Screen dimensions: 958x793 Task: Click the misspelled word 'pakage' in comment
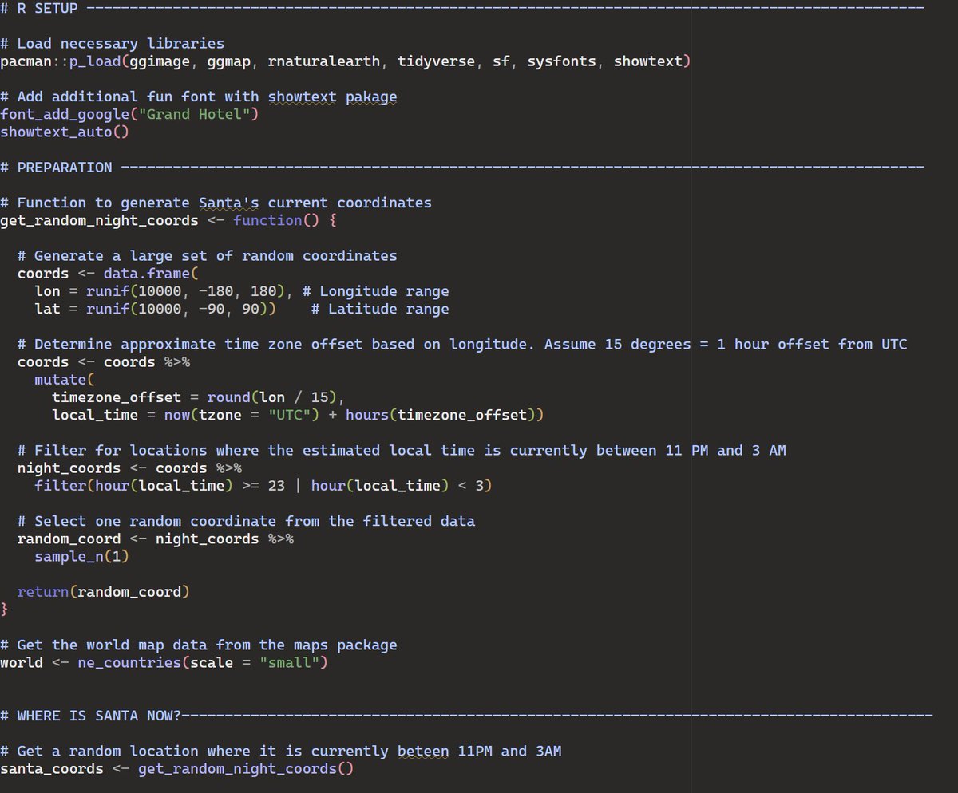coord(371,97)
